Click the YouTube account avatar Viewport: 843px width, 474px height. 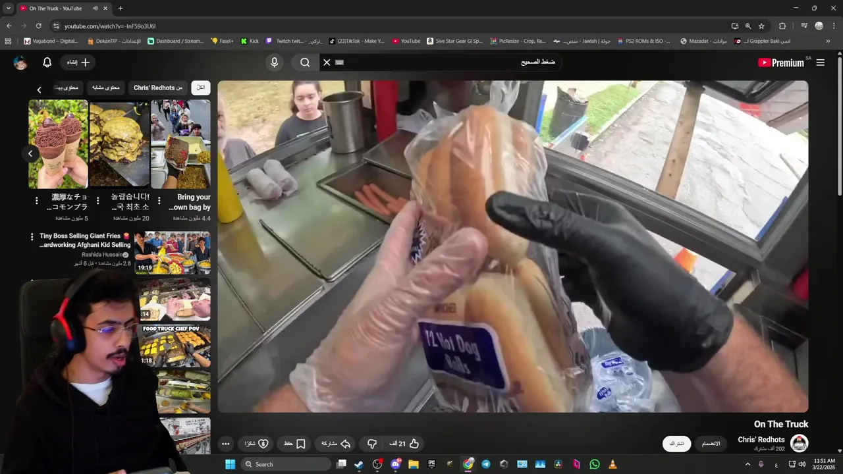coord(20,63)
